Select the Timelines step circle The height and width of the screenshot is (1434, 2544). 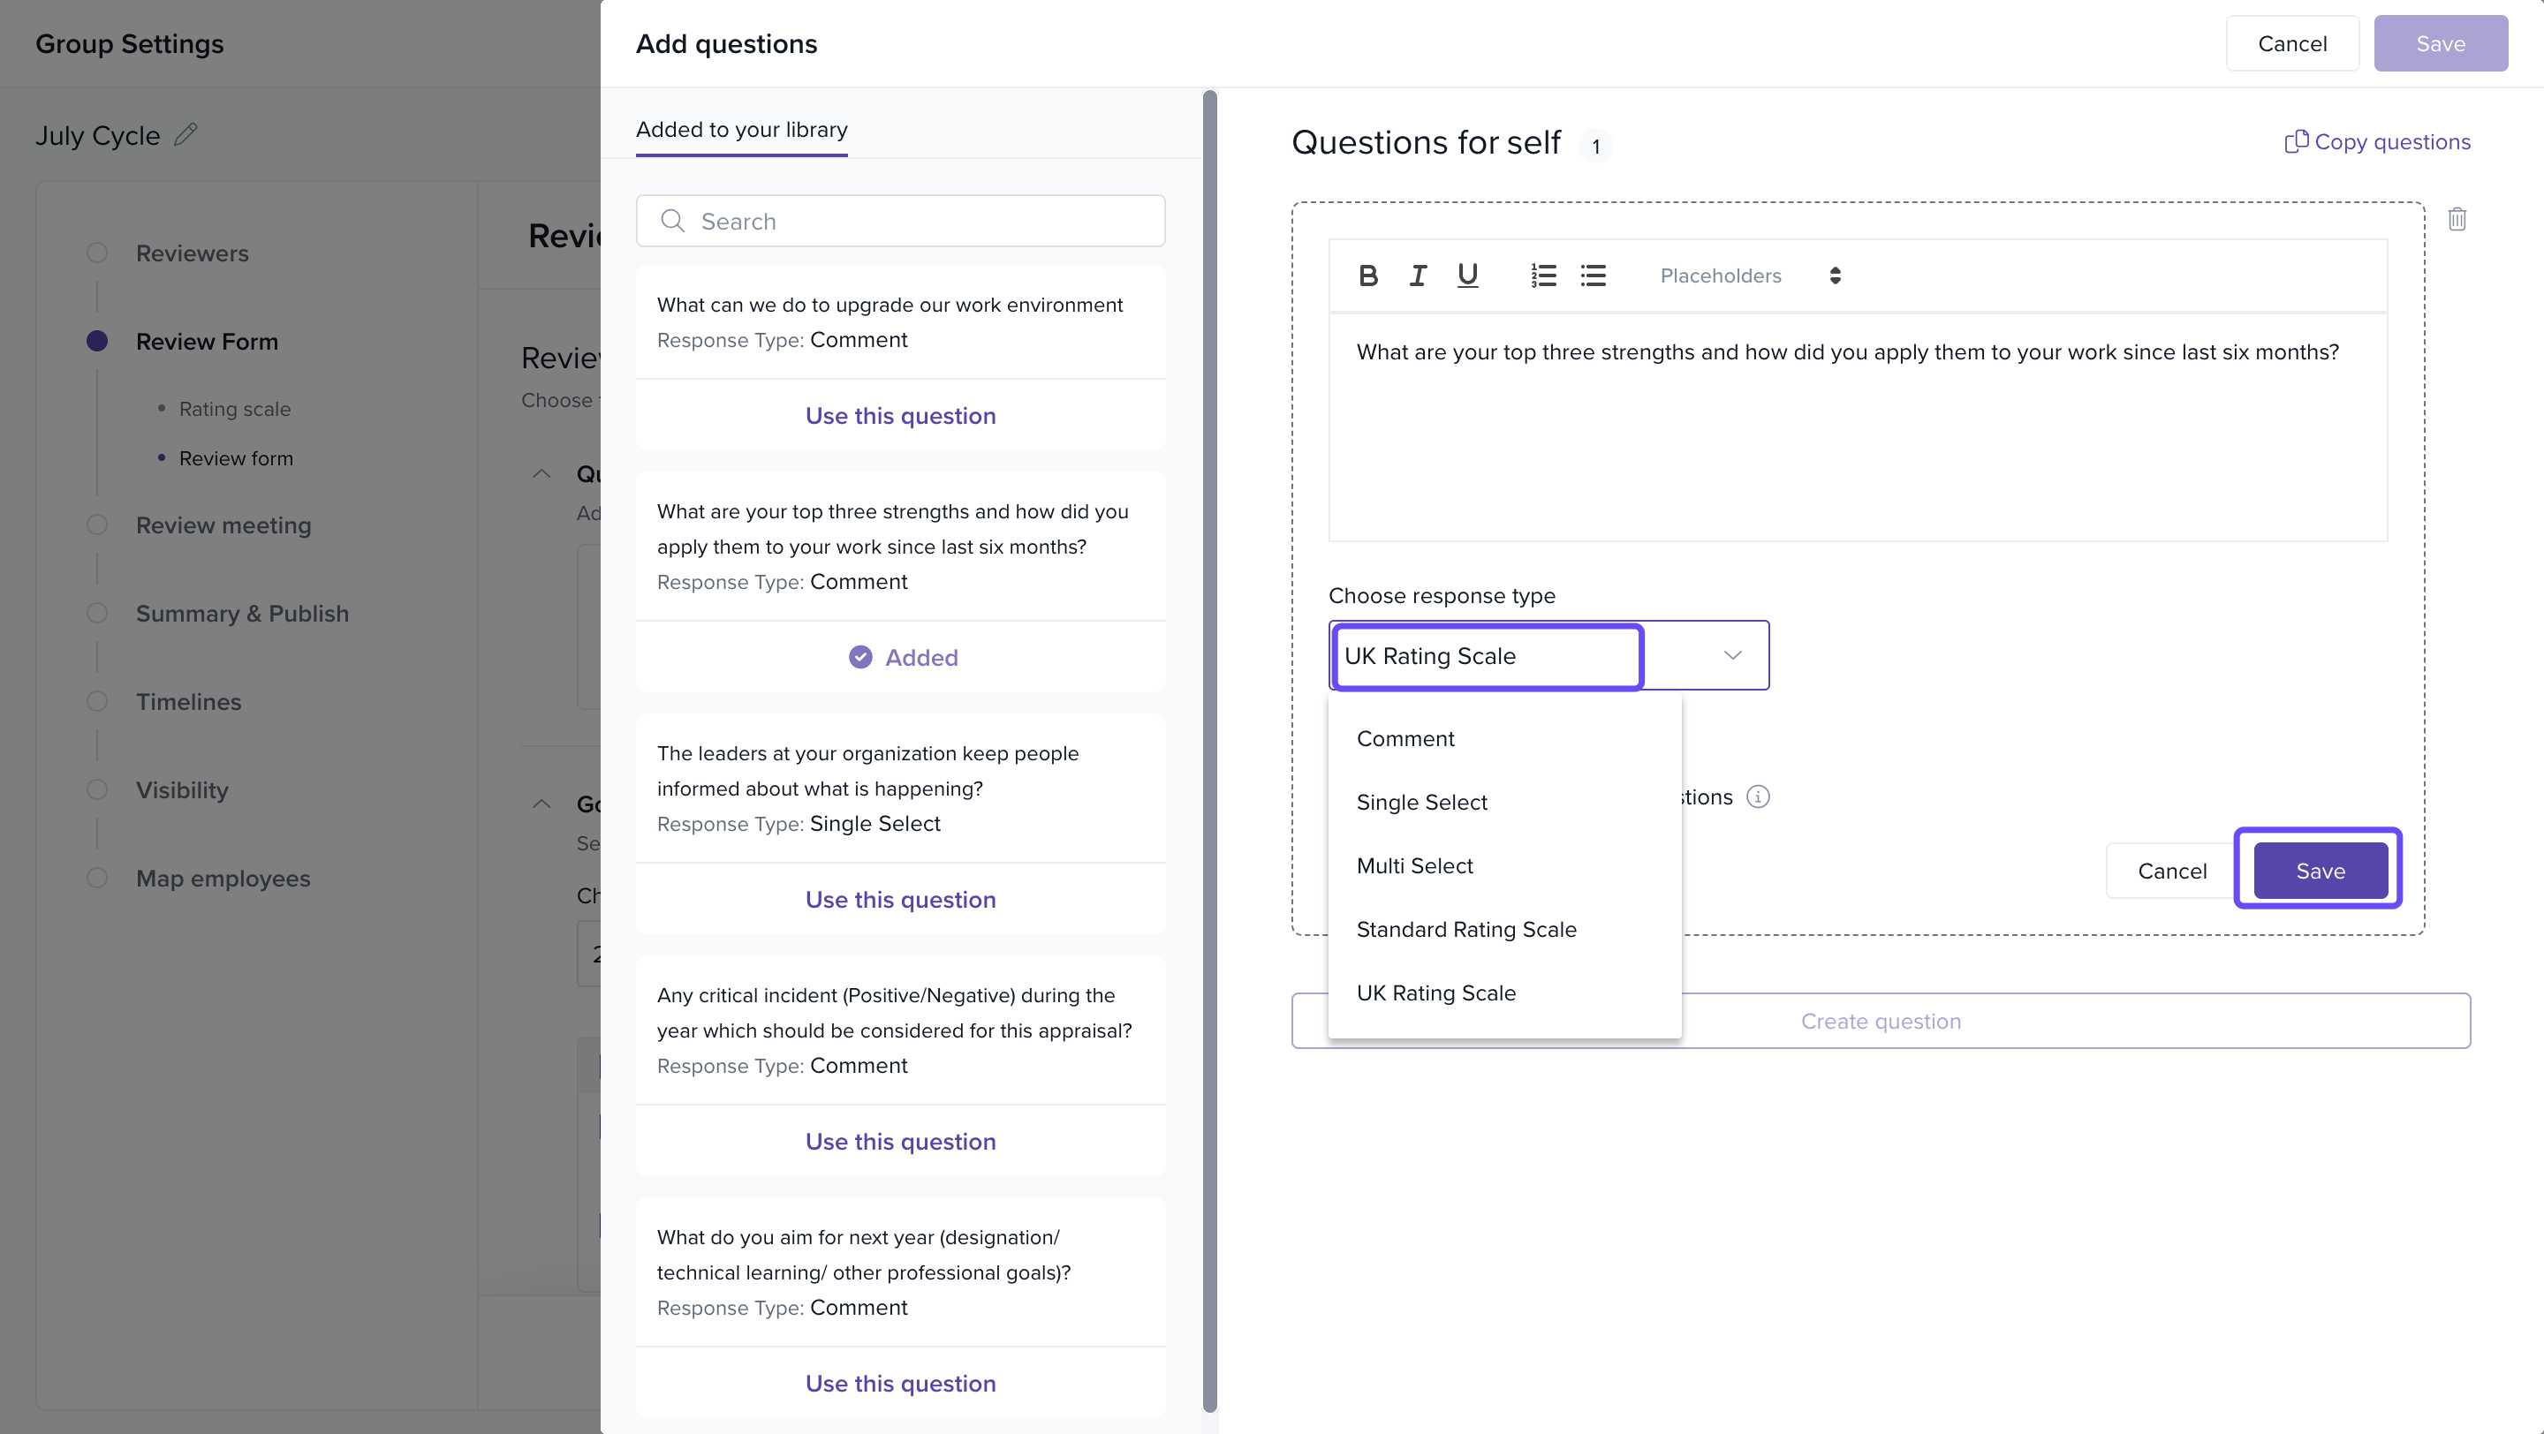pyautogui.click(x=97, y=702)
